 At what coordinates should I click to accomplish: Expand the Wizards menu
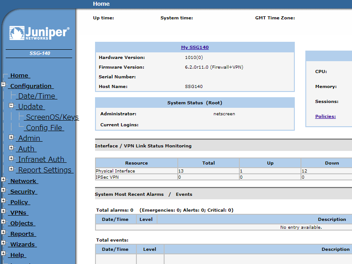(x=4, y=243)
